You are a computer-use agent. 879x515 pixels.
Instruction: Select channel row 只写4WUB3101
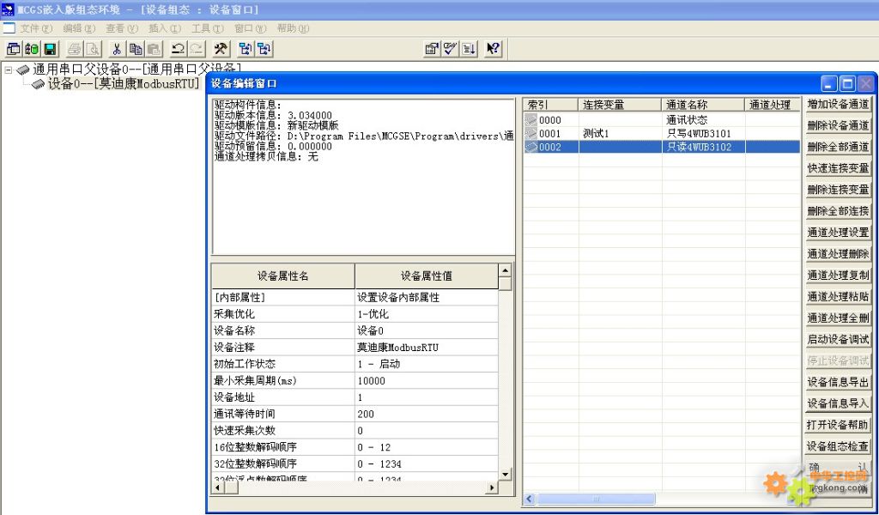tap(662, 133)
